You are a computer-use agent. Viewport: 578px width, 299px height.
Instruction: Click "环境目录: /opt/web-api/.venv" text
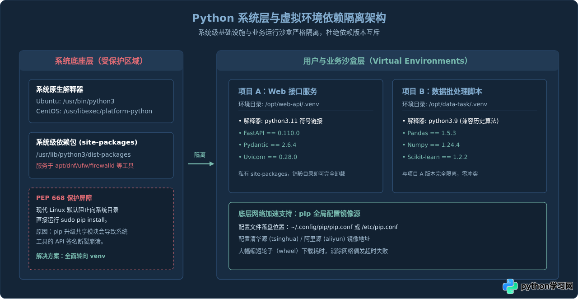click(x=279, y=104)
